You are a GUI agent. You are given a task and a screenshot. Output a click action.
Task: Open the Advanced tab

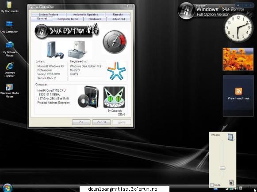click(x=119, y=19)
